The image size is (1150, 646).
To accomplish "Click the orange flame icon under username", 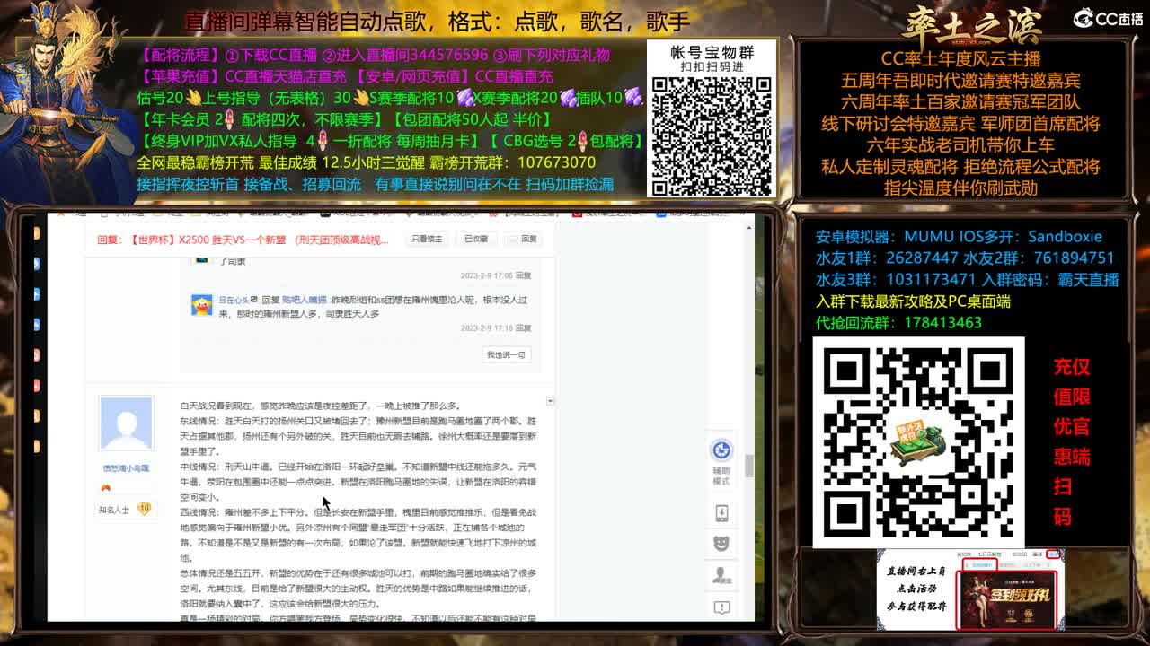I will click(106, 487).
